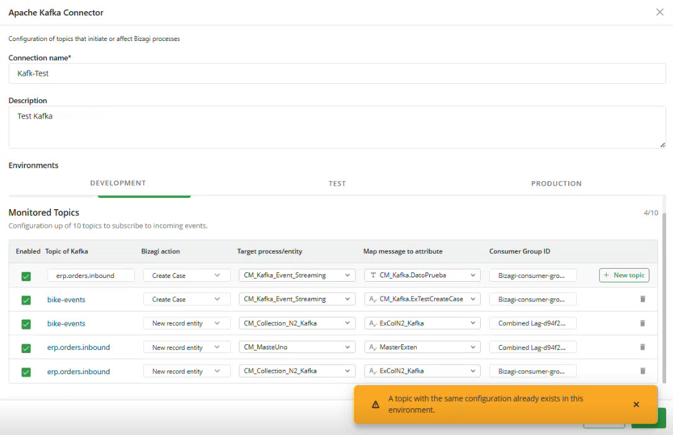Open Create Case dropdown in the ExTestCreateCase row
The height and width of the screenshot is (435, 673).
click(187, 299)
